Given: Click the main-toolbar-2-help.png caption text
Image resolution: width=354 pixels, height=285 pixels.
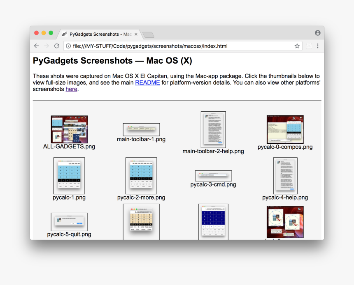Looking at the screenshot, I should pos(213,151).
